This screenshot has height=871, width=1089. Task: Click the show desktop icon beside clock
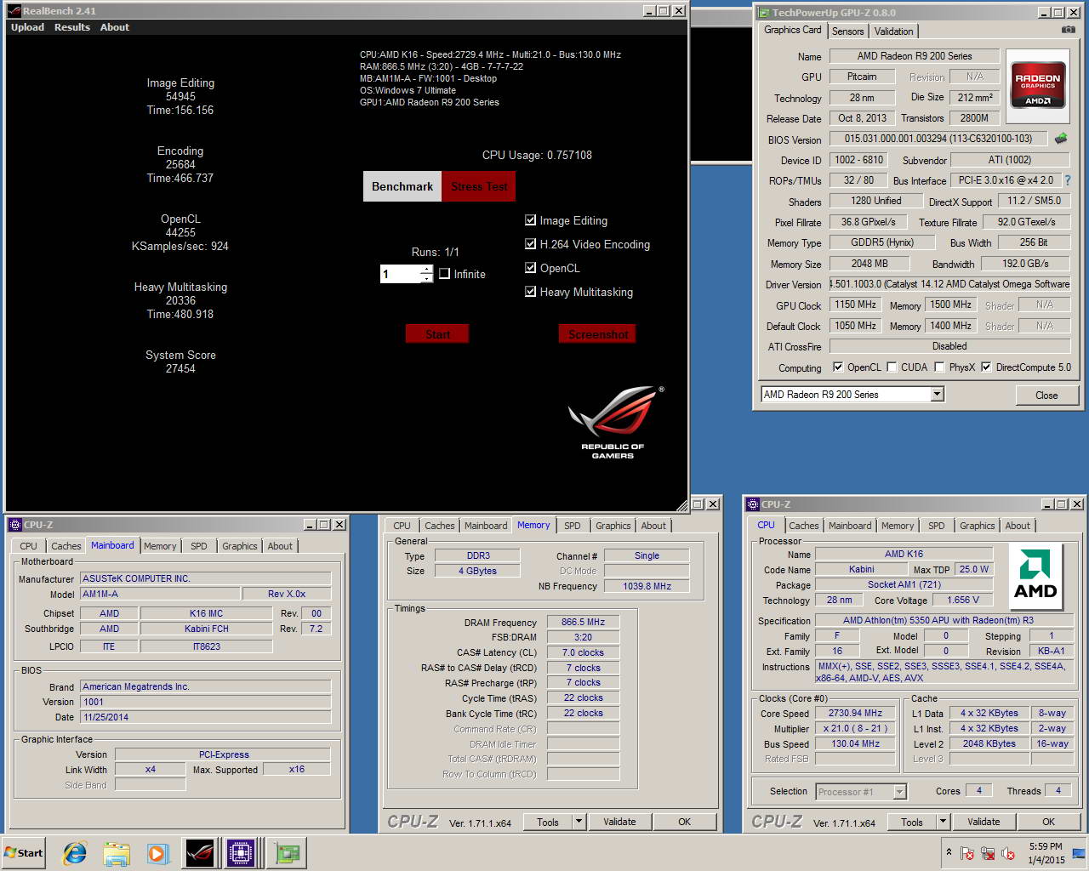[1079, 853]
